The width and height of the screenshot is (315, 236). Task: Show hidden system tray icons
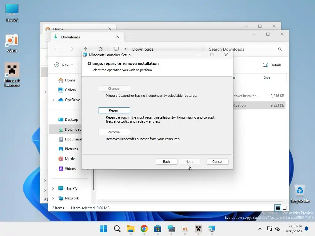tap(260, 229)
